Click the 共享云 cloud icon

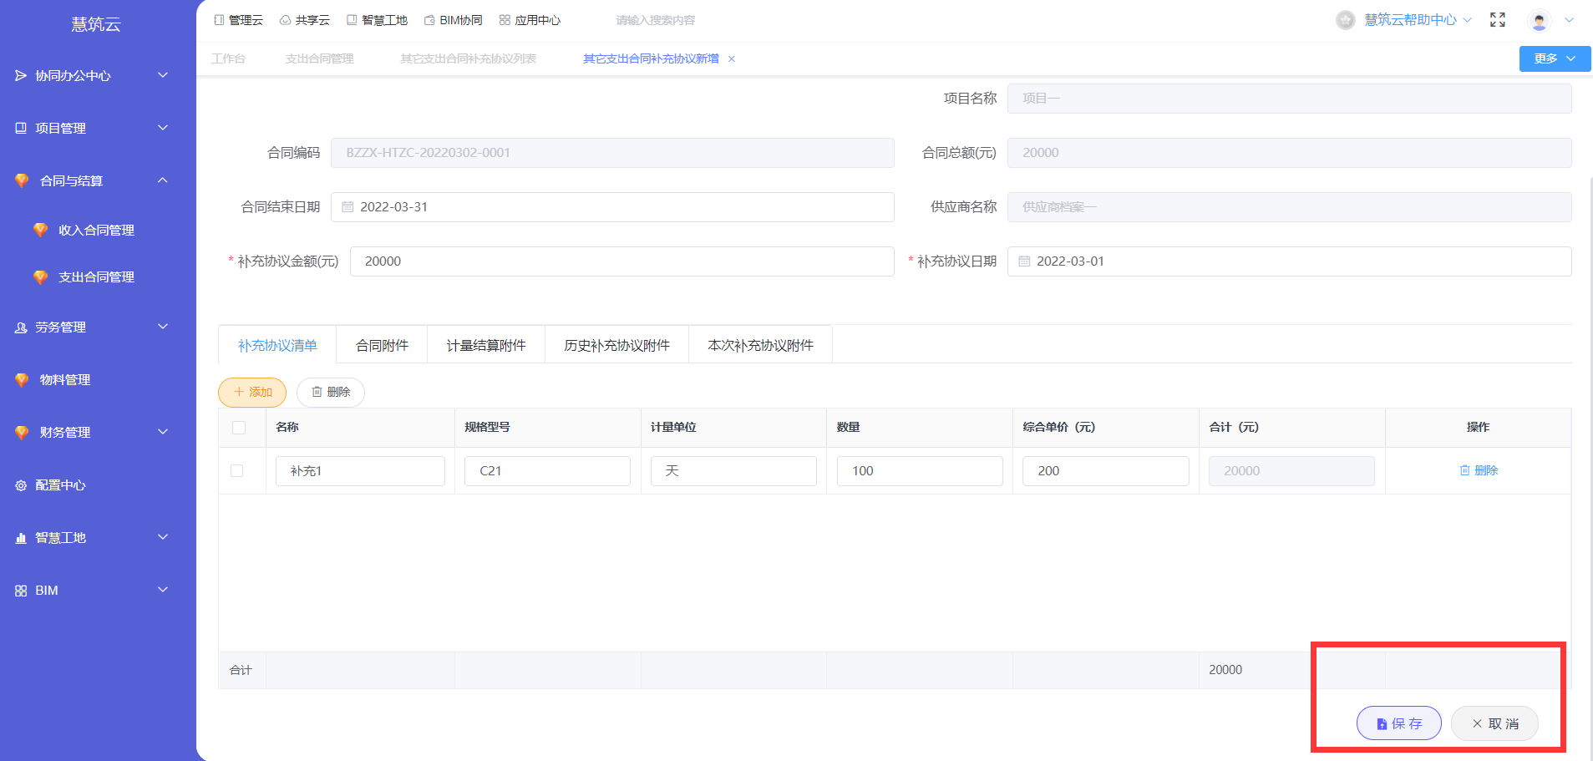point(285,20)
